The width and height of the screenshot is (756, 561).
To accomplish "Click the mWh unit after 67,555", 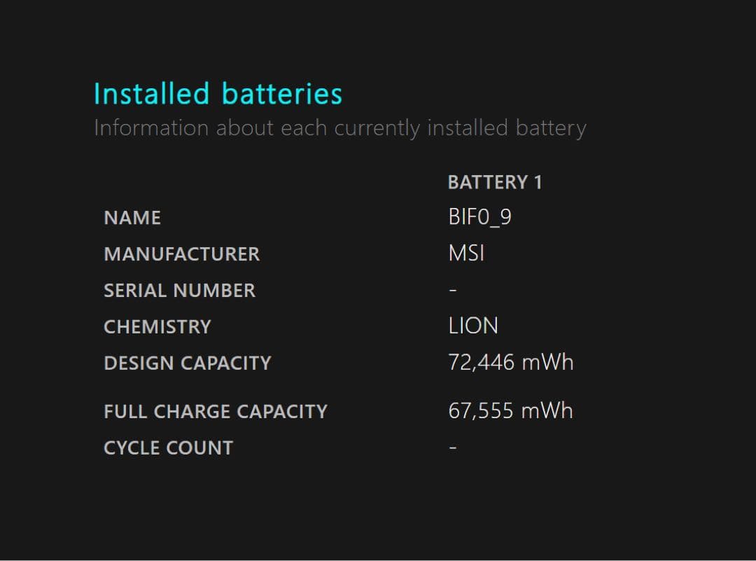I will click(x=547, y=411).
